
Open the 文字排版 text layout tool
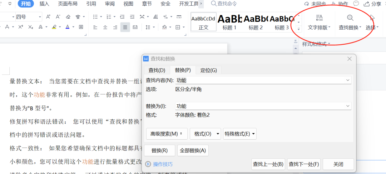(x=319, y=23)
